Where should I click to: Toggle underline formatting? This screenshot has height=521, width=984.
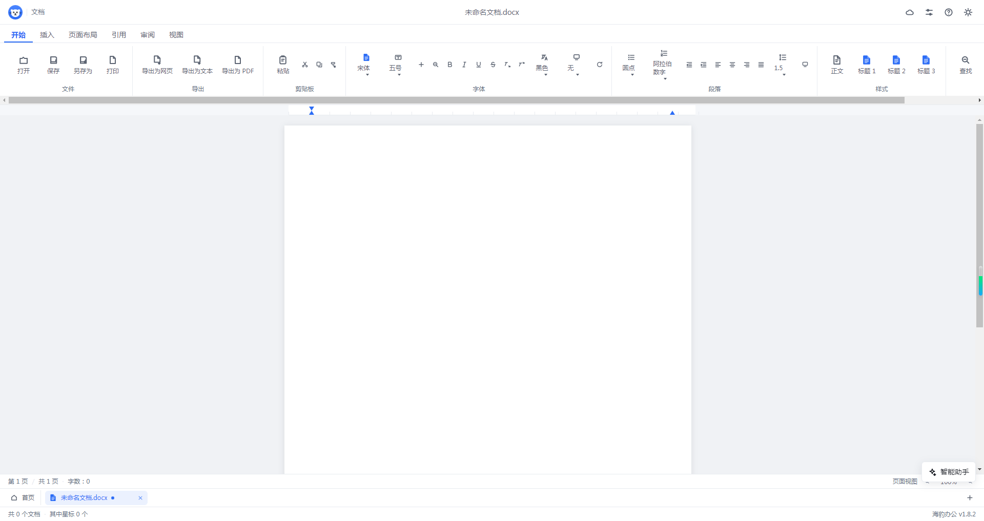(x=479, y=65)
